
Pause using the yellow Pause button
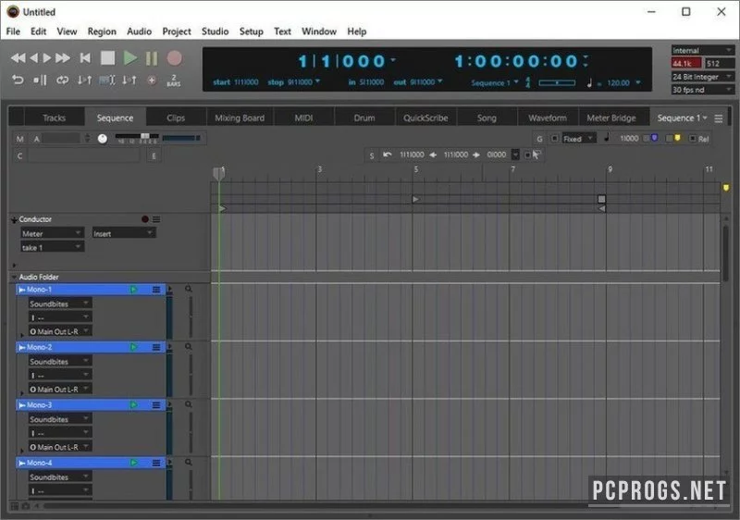tap(152, 58)
